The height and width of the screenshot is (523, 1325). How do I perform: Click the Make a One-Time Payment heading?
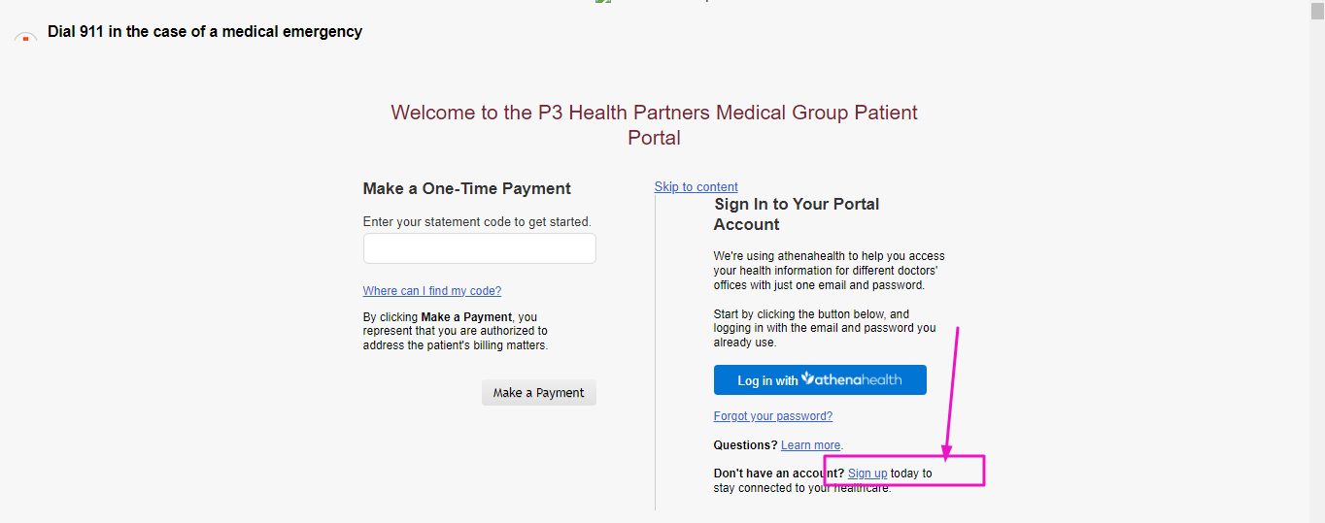tap(467, 189)
